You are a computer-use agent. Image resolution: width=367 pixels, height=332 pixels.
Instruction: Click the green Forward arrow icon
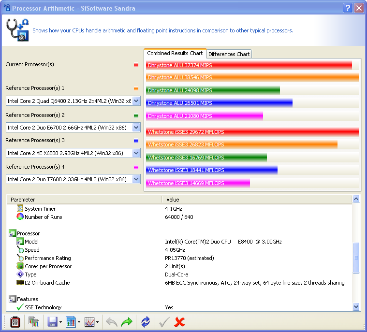click(x=127, y=322)
